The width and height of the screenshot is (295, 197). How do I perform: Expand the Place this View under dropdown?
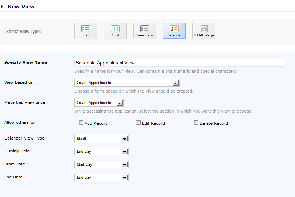(120, 103)
